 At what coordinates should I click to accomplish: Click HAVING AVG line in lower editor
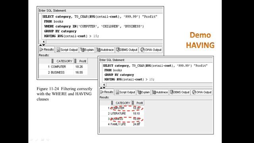click(x=129, y=79)
